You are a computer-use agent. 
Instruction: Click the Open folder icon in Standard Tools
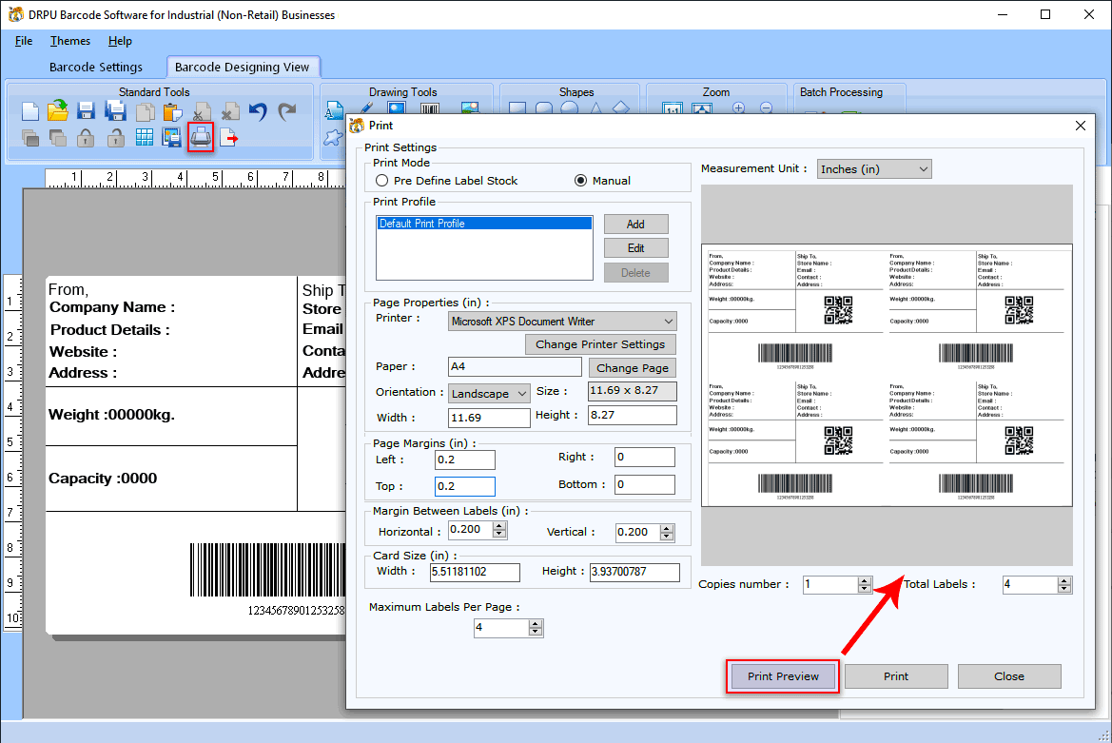click(58, 110)
